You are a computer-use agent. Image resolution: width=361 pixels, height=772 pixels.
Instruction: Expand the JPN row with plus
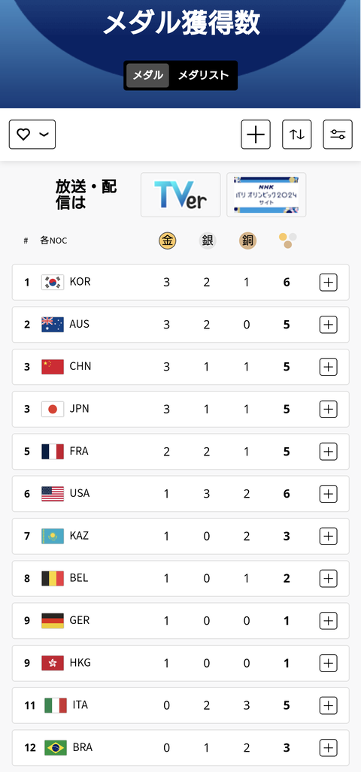point(329,409)
